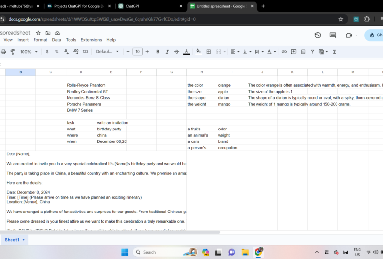The image size is (383, 259).
Task: Click the video call camera icon
Action: tap(349, 35)
